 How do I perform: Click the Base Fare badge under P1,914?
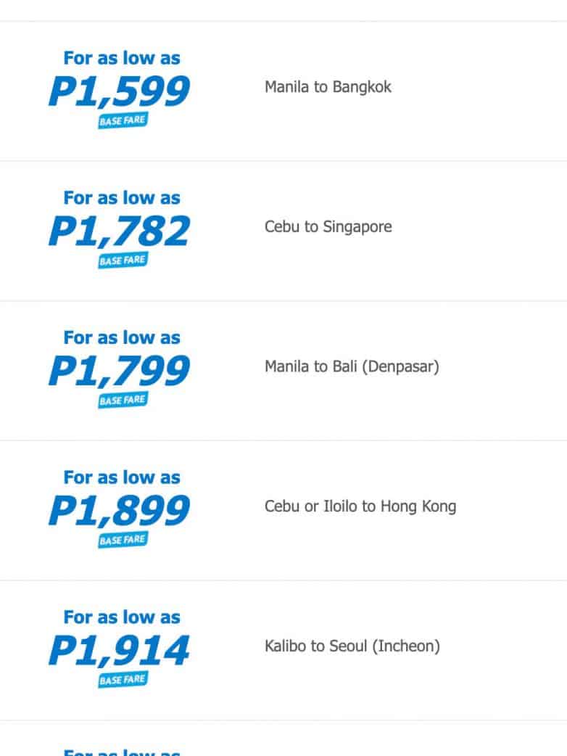[123, 680]
